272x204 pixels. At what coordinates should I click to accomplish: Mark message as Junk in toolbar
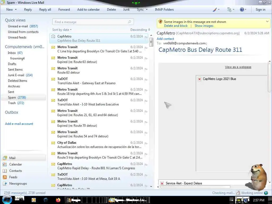tap(126, 10)
